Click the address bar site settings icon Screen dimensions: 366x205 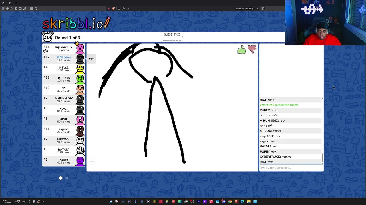pyautogui.click(x=258, y=8)
